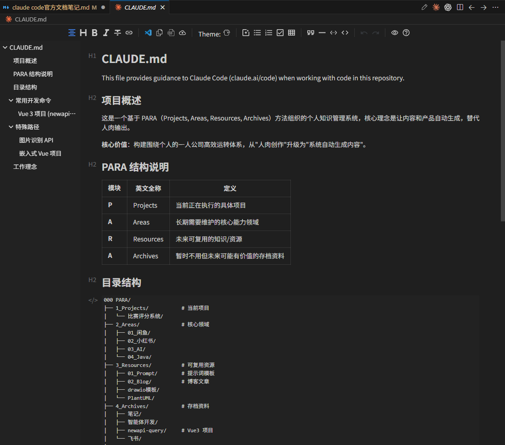Click the pencil edit icon at top right
505x445 pixels.
pyautogui.click(x=425, y=7)
